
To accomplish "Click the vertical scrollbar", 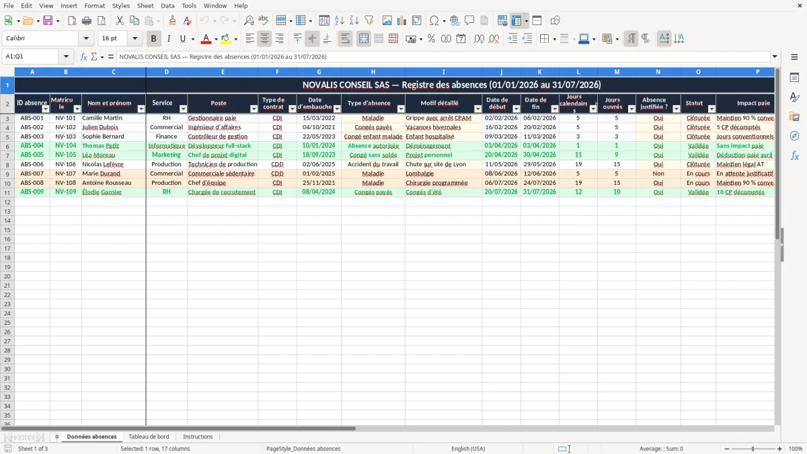I will [x=778, y=246].
